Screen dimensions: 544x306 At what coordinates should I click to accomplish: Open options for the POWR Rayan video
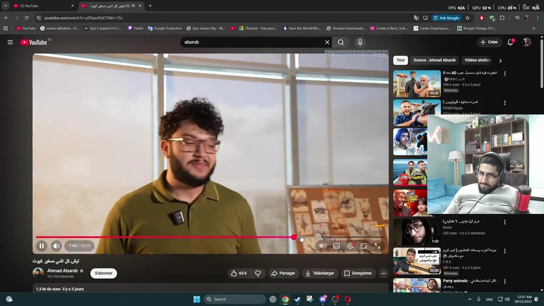click(x=505, y=103)
